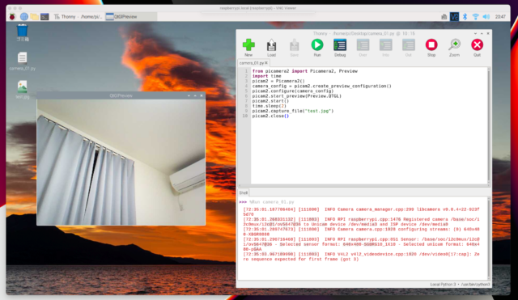The width and height of the screenshot is (518, 300).
Task: Open the volume control in tray
Action: pyautogui.click(x=486, y=16)
